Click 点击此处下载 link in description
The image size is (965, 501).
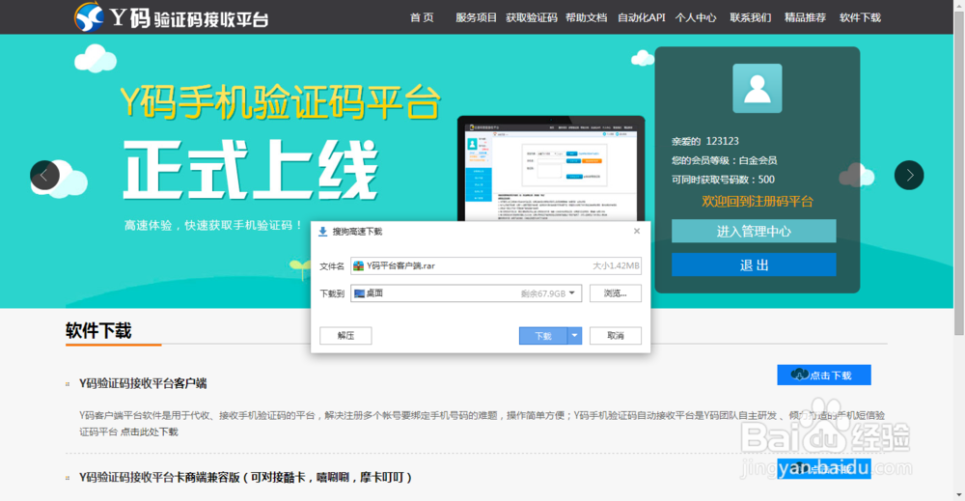[149, 432]
